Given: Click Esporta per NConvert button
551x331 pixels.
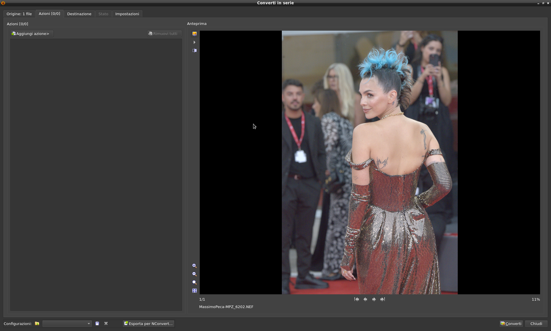Looking at the screenshot, I should click(148, 324).
